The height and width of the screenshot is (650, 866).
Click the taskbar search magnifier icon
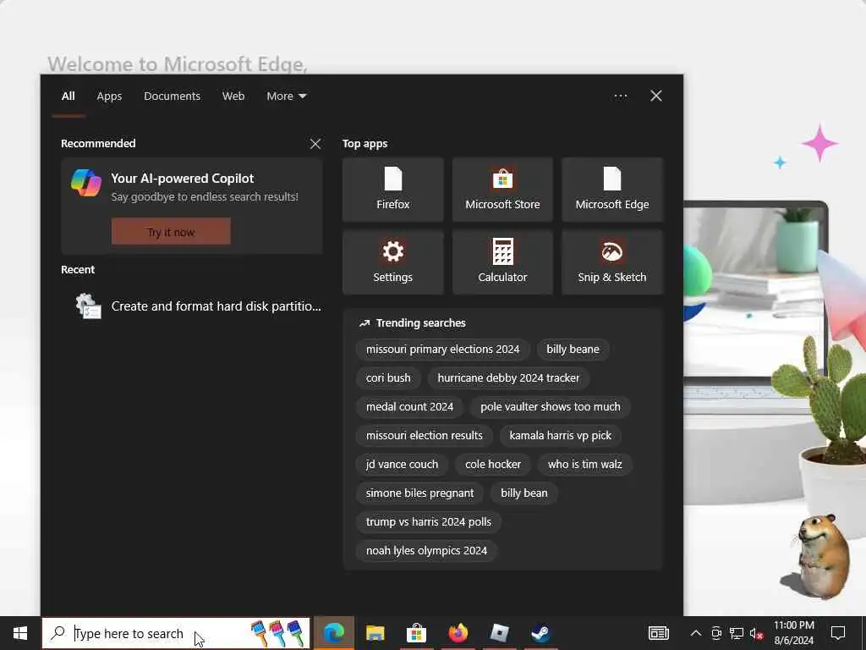[x=58, y=633]
